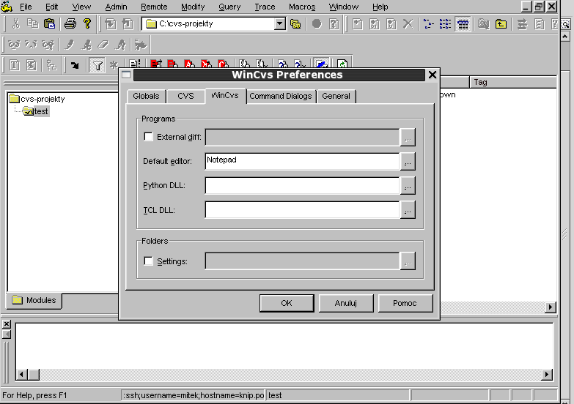The image size is (574, 404).
Task: Click the Python DLL input field
Action: [302, 186]
